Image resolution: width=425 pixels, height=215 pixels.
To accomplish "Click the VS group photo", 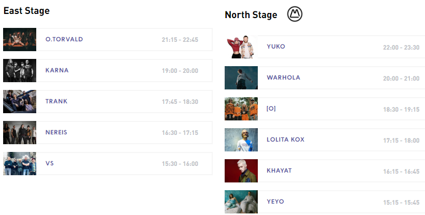I will (x=20, y=164).
